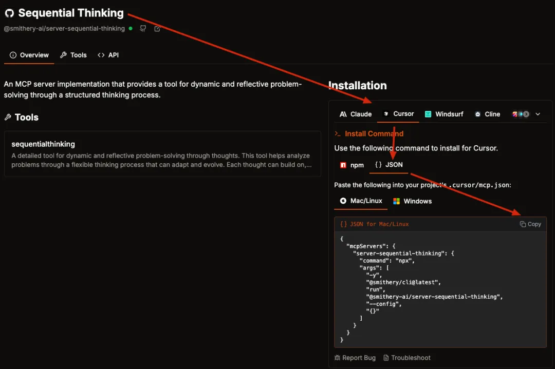The height and width of the screenshot is (369, 555).
Task: Click the GitHub icon beside Sequential Thinking title
Action: pos(9,13)
